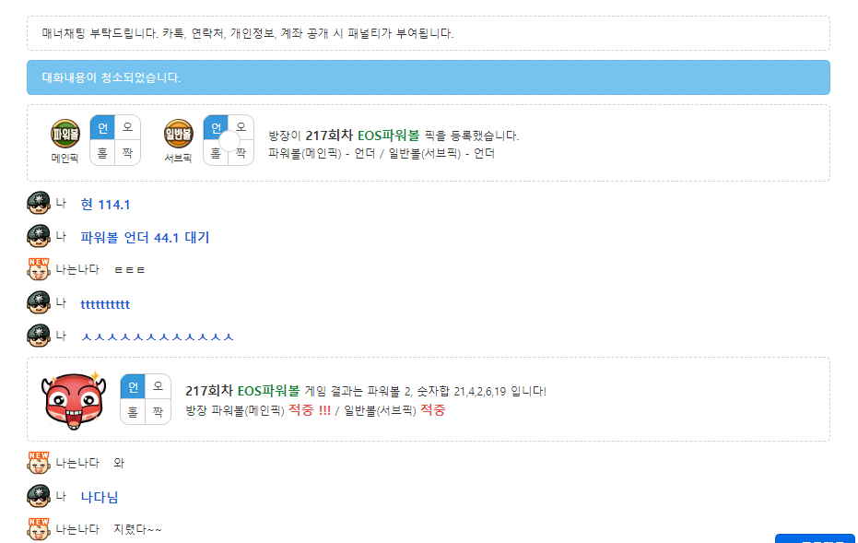Select 오 cell in the main pick grid
858x543 pixels.
[x=127, y=127]
